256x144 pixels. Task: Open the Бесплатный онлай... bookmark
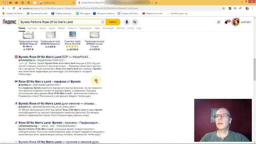pos(38,13)
